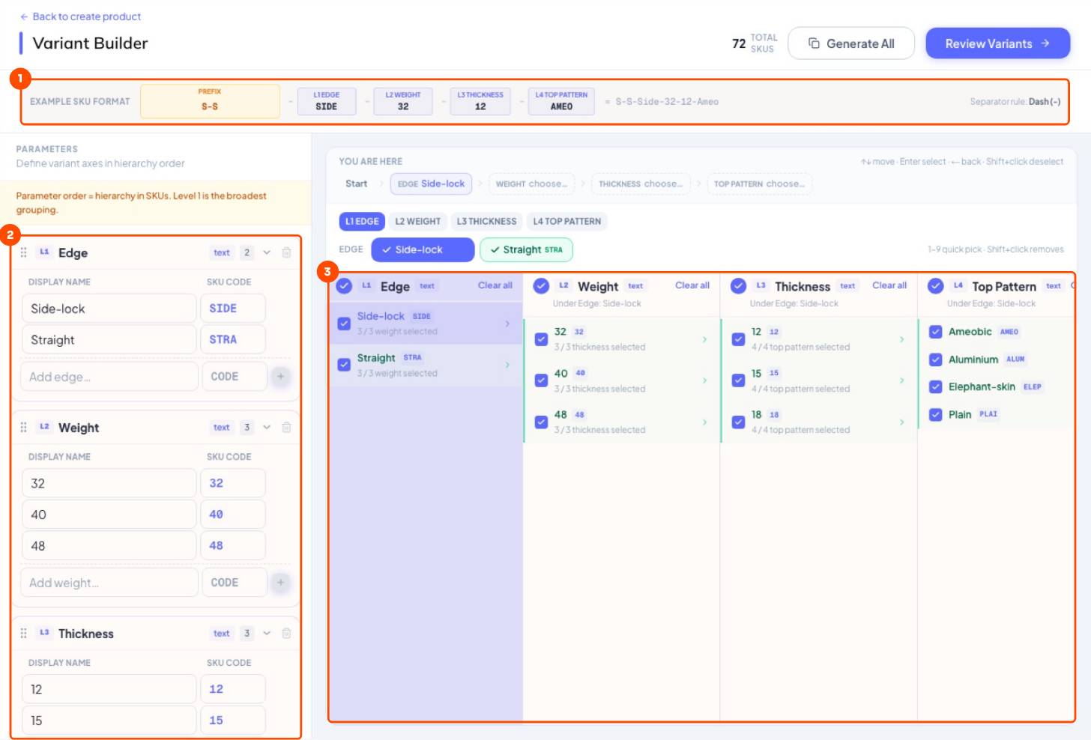Open Side-lock row arrow in Edge column

tap(507, 324)
